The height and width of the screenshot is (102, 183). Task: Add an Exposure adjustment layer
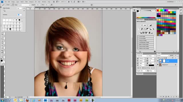[150, 25]
